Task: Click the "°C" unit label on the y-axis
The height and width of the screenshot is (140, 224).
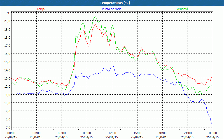Action: (x=9, y=13)
